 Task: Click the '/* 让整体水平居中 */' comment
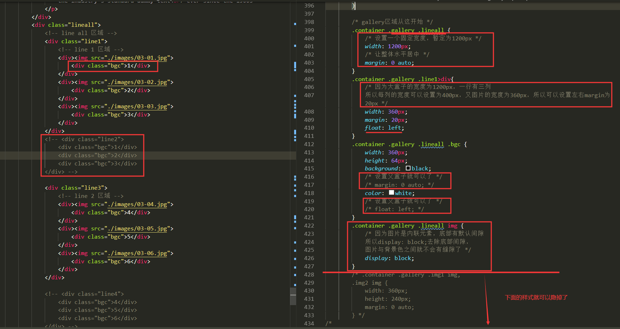pyautogui.click(x=397, y=54)
